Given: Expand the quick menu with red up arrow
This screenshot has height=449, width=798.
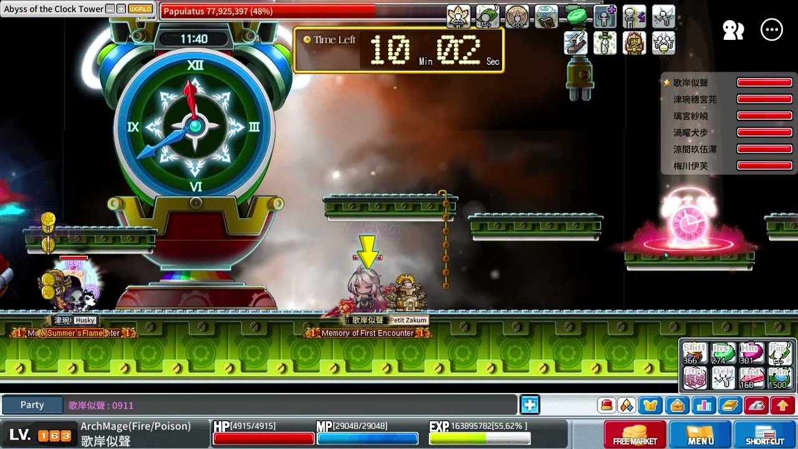Looking at the screenshot, I should click(x=782, y=405).
